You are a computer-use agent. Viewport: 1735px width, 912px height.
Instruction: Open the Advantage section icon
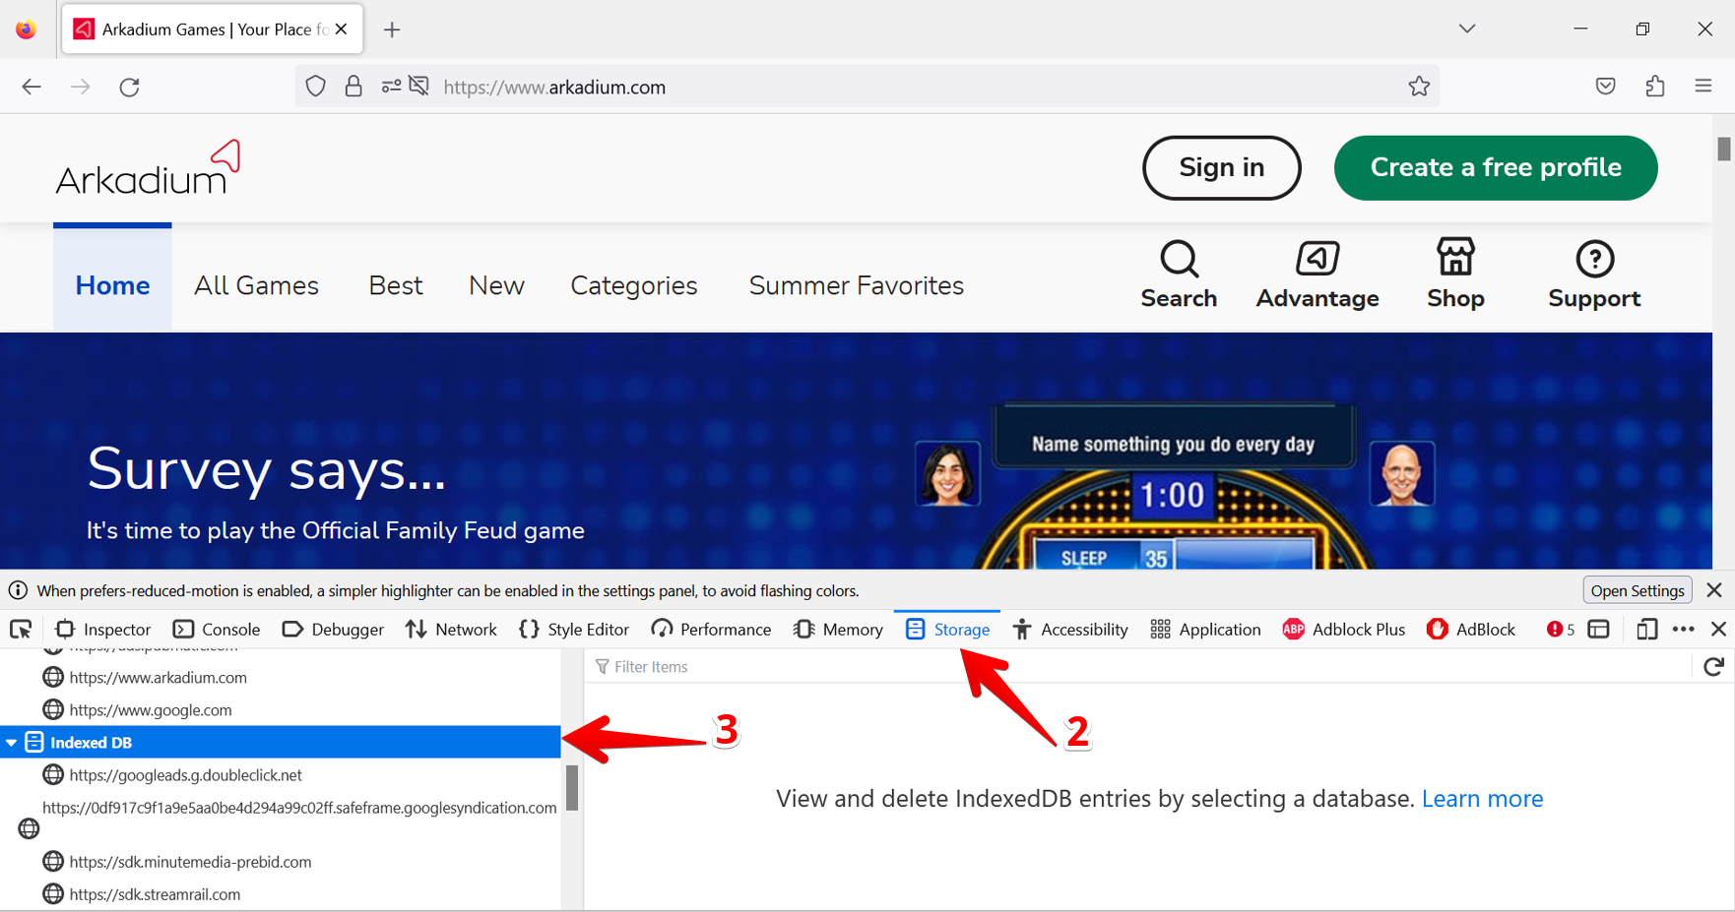pos(1317,274)
